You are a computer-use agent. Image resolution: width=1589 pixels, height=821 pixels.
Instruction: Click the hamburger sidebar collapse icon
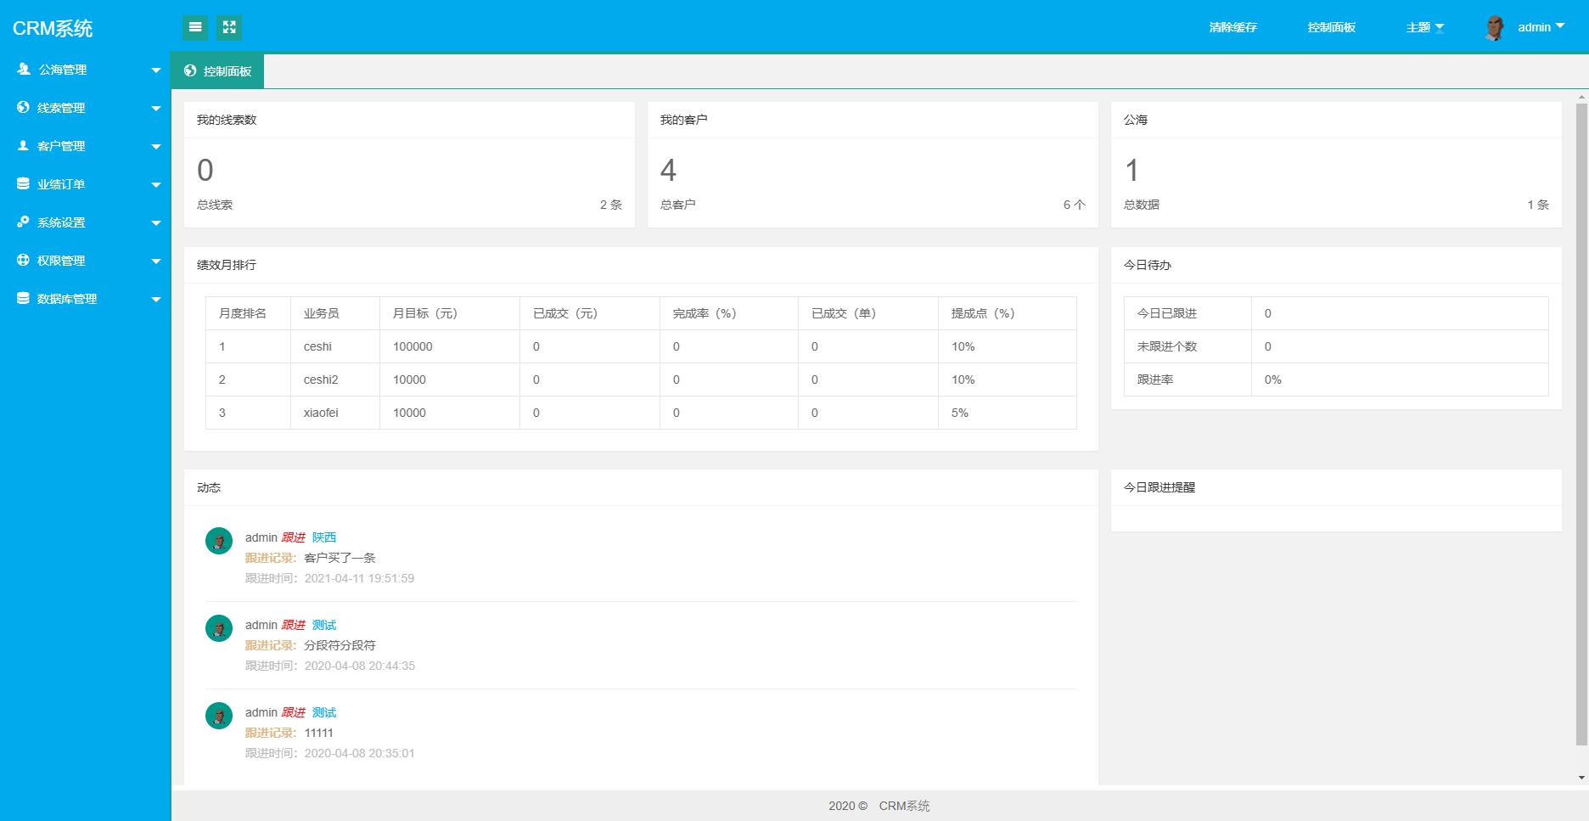[195, 27]
